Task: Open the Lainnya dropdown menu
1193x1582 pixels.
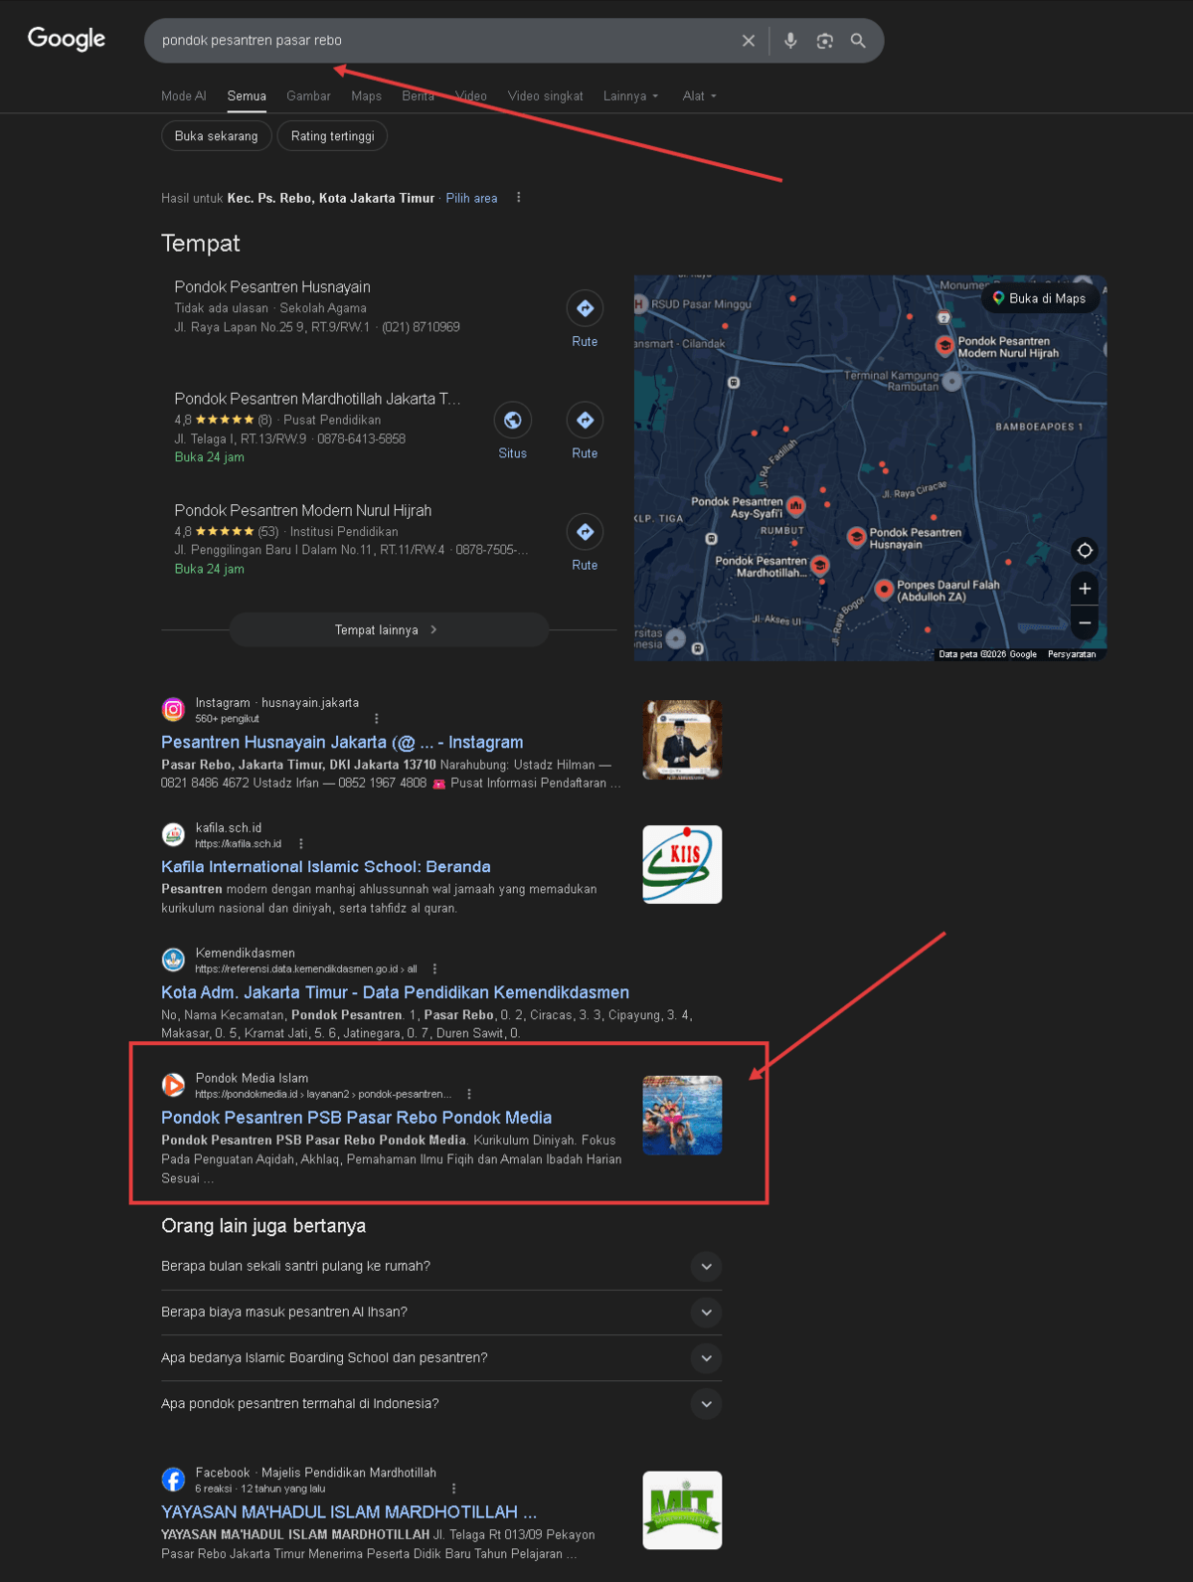Action: (x=630, y=96)
